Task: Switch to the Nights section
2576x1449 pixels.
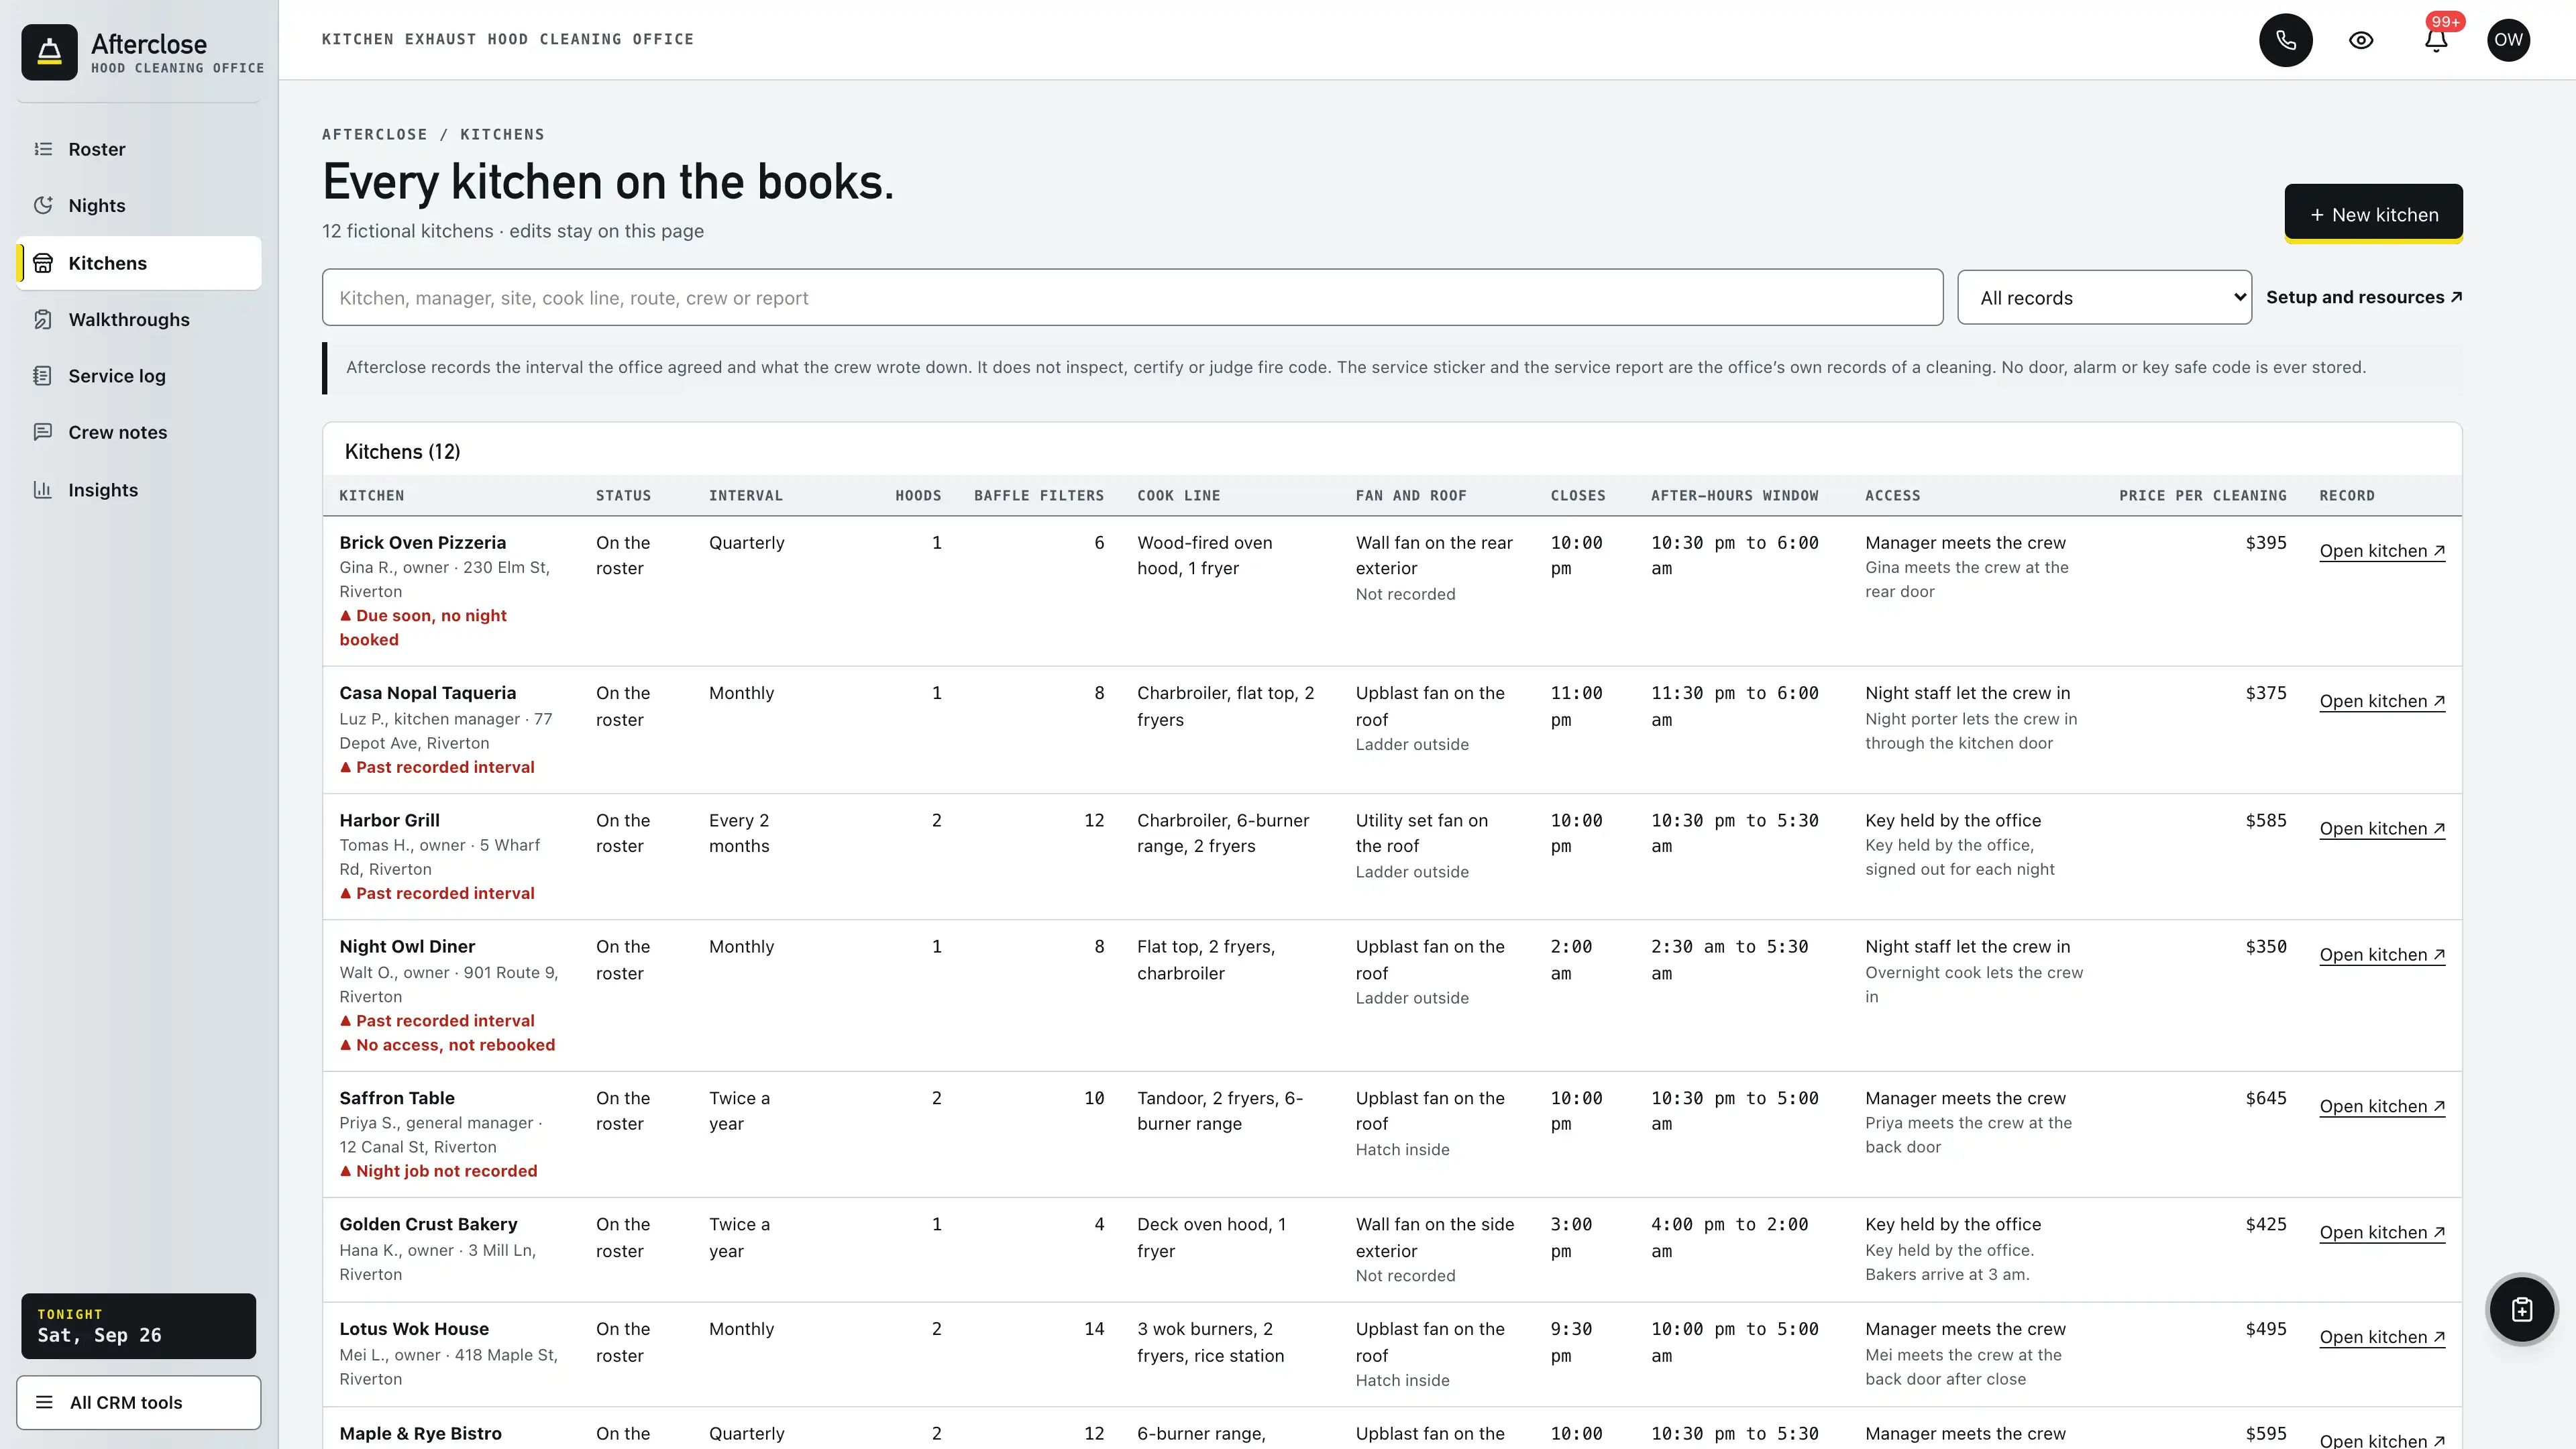Action: click(139, 205)
